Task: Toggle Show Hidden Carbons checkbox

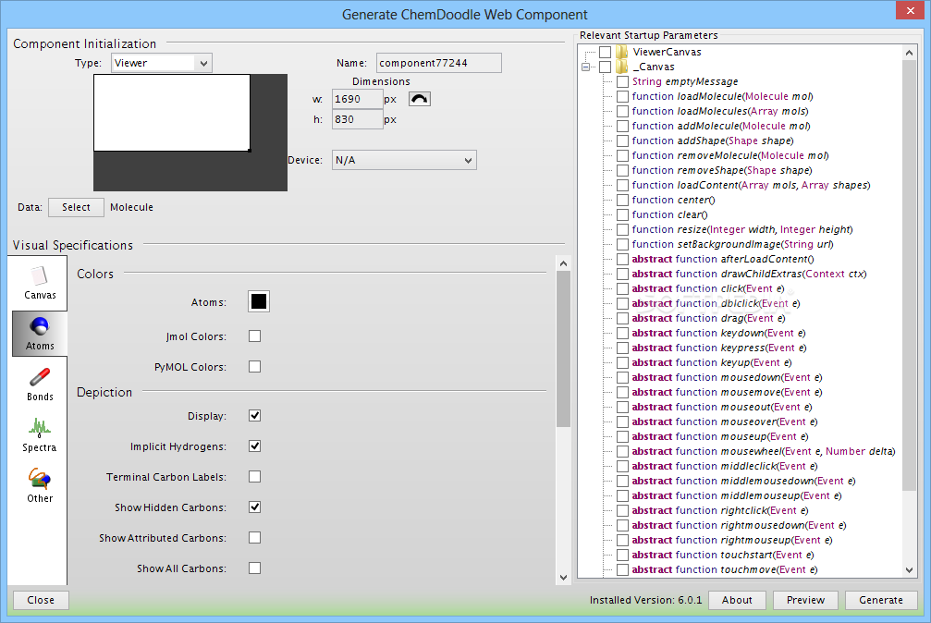Action: pyautogui.click(x=255, y=507)
